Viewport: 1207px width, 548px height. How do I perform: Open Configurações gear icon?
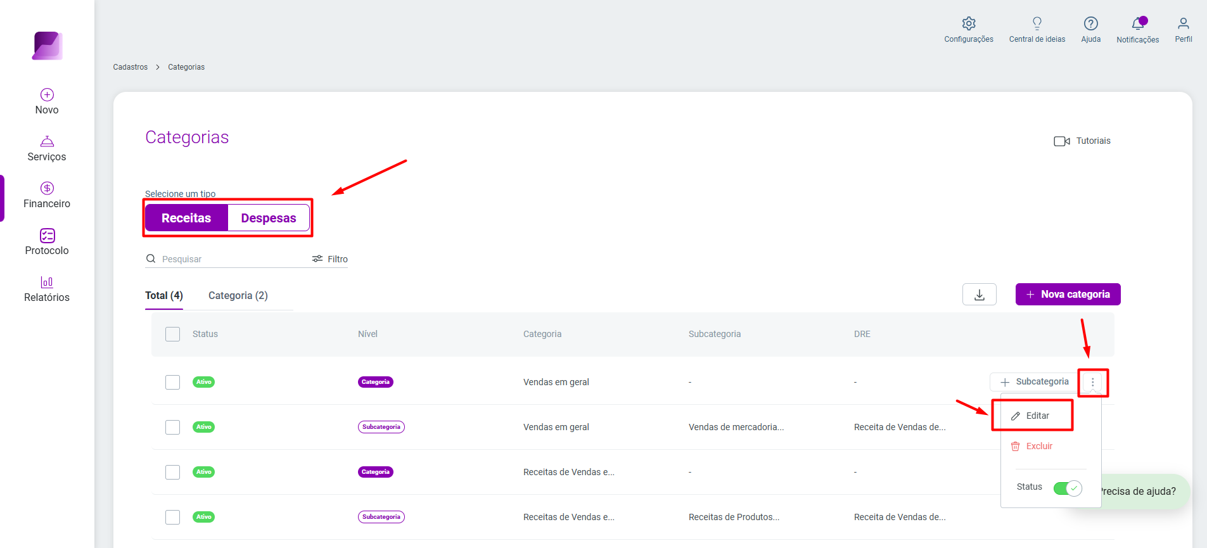969,23
